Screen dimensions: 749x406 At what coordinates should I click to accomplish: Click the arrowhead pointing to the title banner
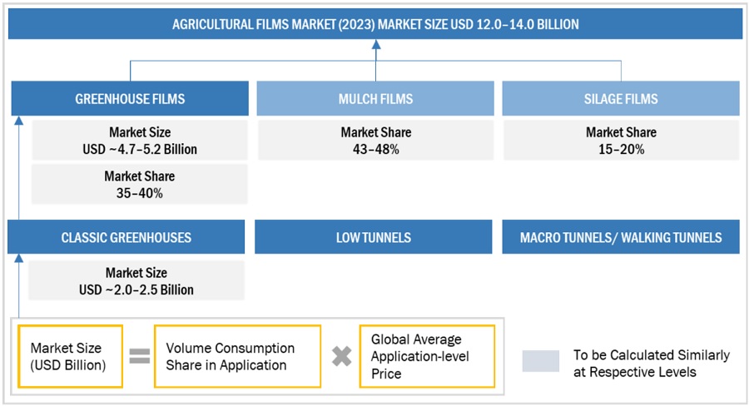click(x=376, y=45)
